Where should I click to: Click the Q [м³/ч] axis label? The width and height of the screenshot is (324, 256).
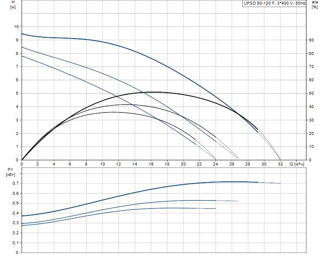click(297, 164)
